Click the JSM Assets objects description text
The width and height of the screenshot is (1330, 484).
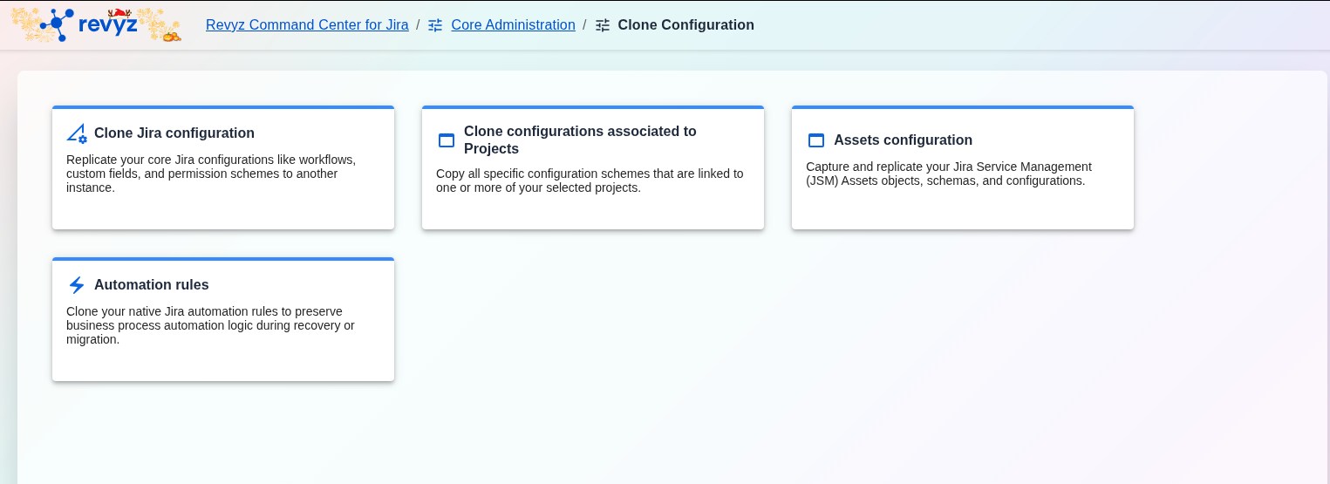[949, 174]
